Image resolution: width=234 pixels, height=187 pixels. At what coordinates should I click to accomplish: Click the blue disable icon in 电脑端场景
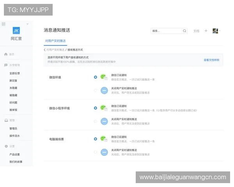(104, 152)
